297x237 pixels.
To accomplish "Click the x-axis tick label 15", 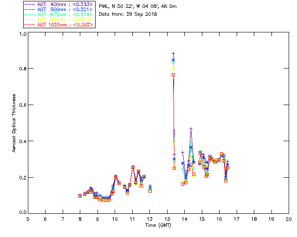I will (x=202, y=219).
